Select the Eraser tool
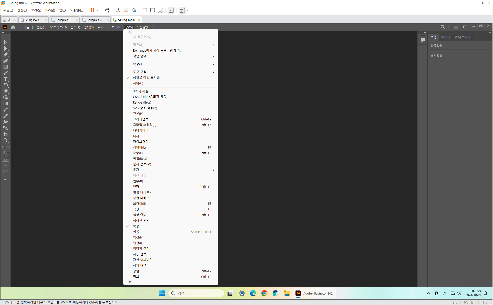Viewport: 493px width, 305px height. click(6, 91)
